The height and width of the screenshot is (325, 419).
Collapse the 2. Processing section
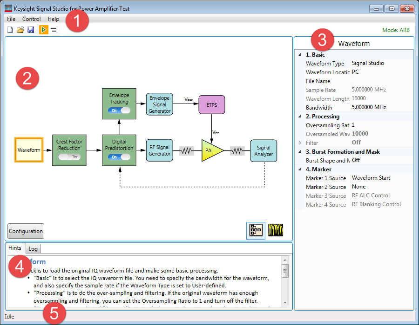click(x=300, y=117)
